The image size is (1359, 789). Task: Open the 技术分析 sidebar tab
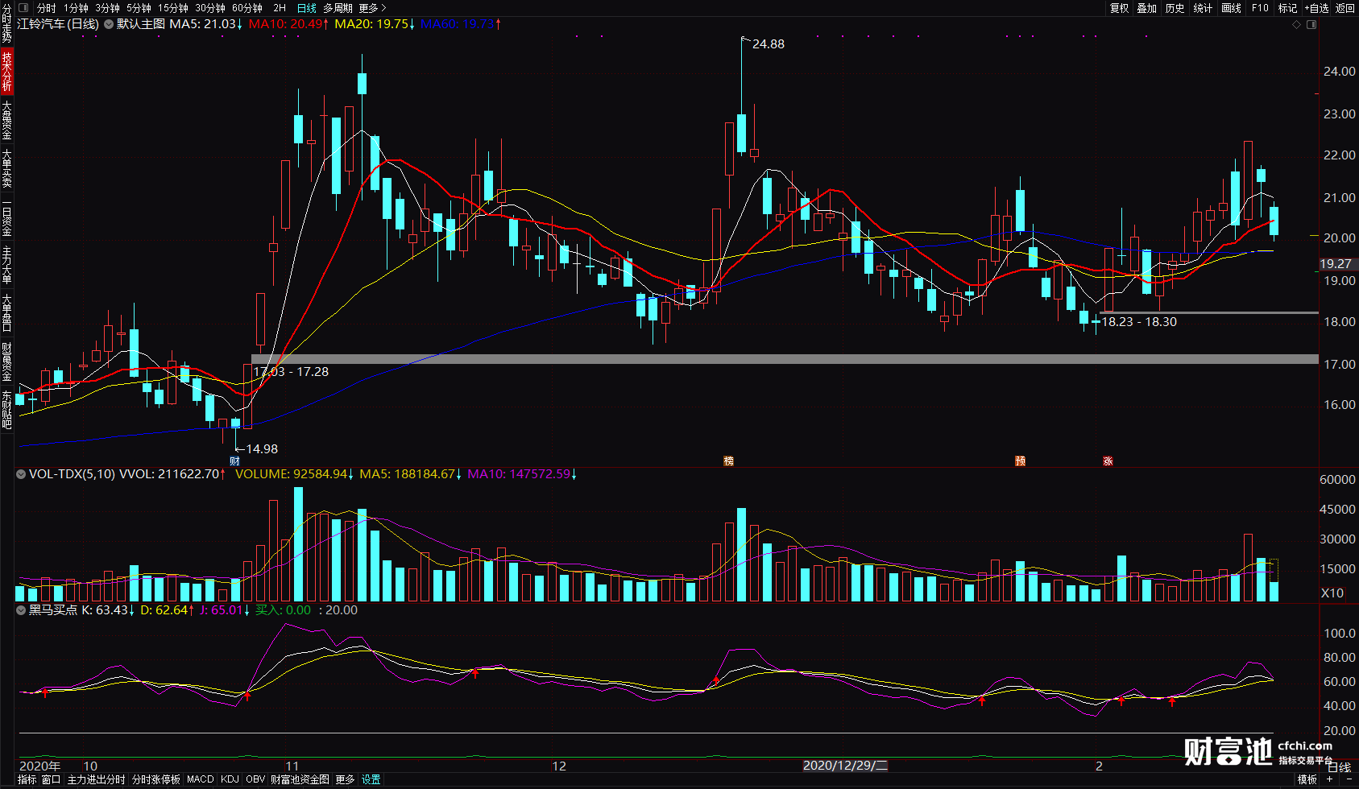(6, 71)
